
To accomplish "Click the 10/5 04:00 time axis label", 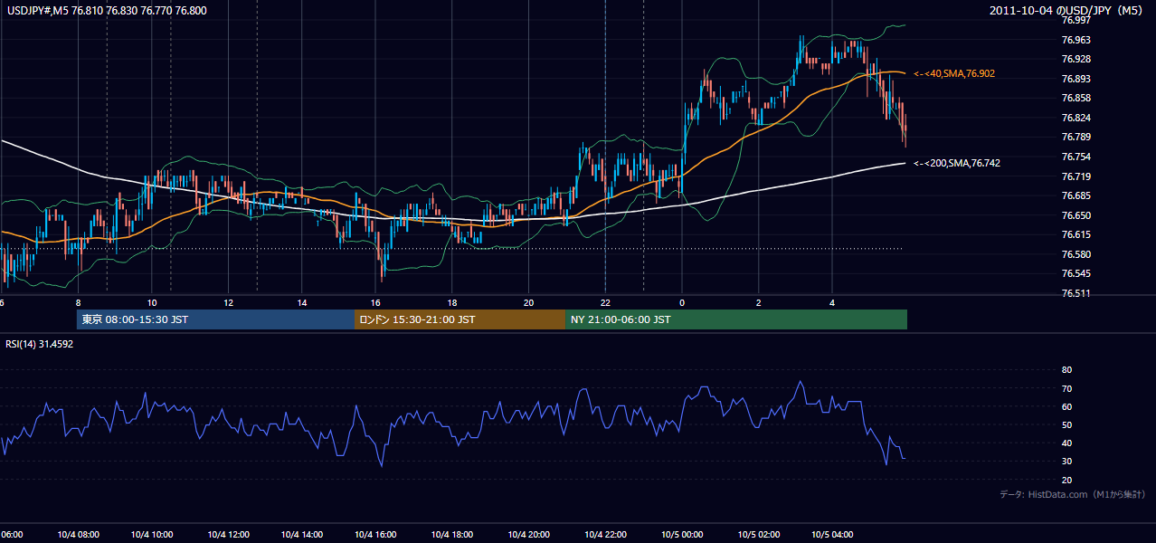I will (832, 534).
